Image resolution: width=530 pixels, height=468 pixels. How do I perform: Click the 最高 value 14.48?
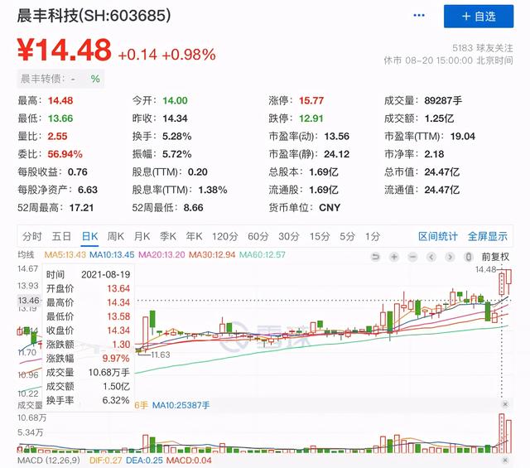[60, 100]
